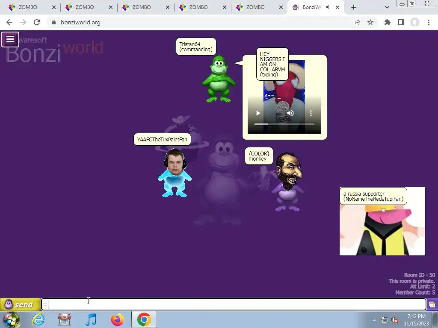The image size is (438, 328).
Task: Open the taskbar music note app
Action: coord(91,319)
